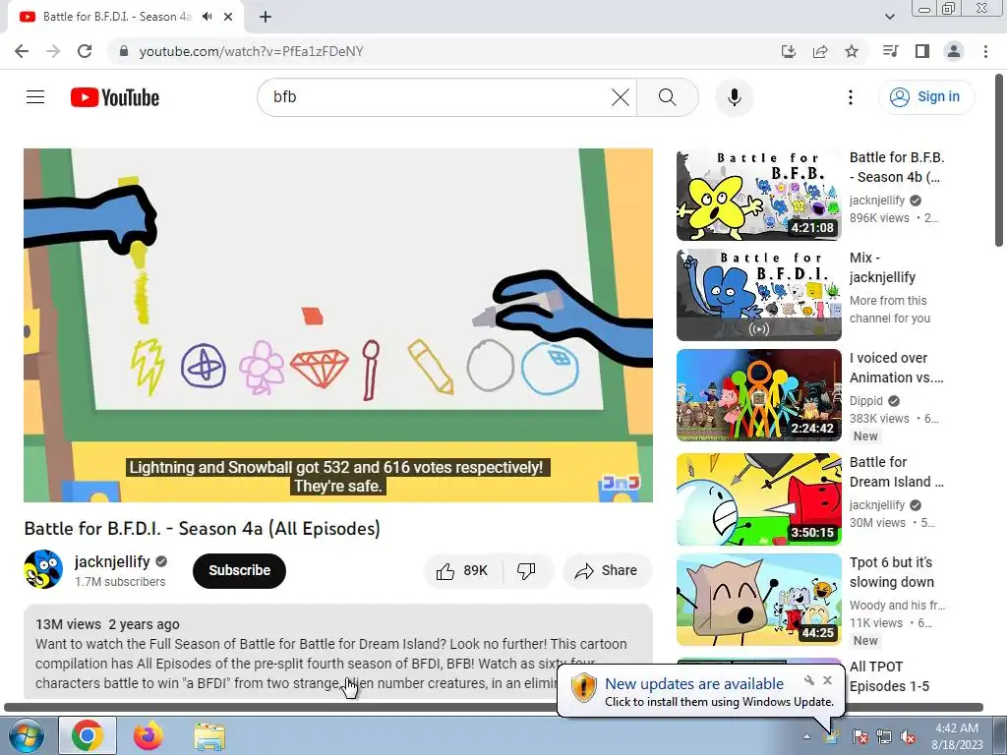Screen dimensions: 1007x755
Task: Open Tpot 6 but it's slowing down thumbnail
Action: [758, 600]
